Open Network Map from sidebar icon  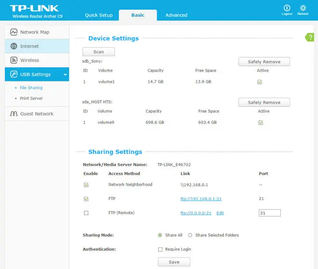tap(13, 32)
